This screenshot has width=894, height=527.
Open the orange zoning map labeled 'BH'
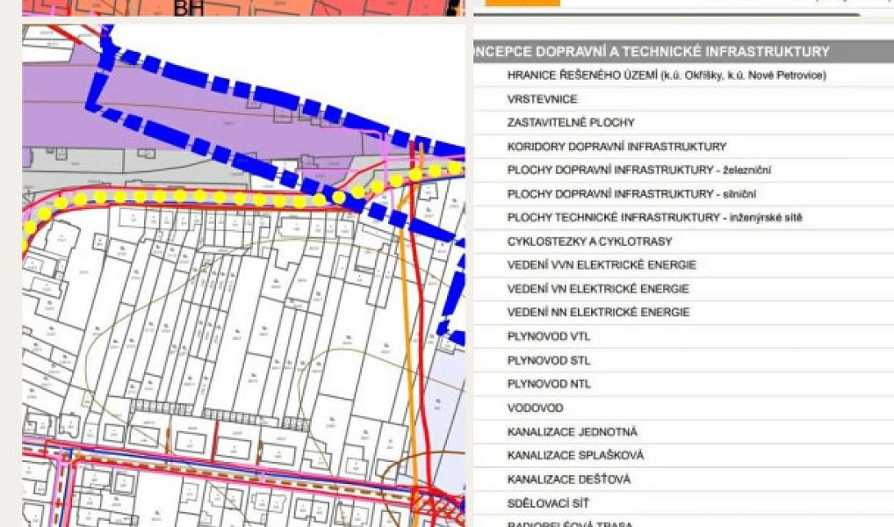(x=243, y=7)
